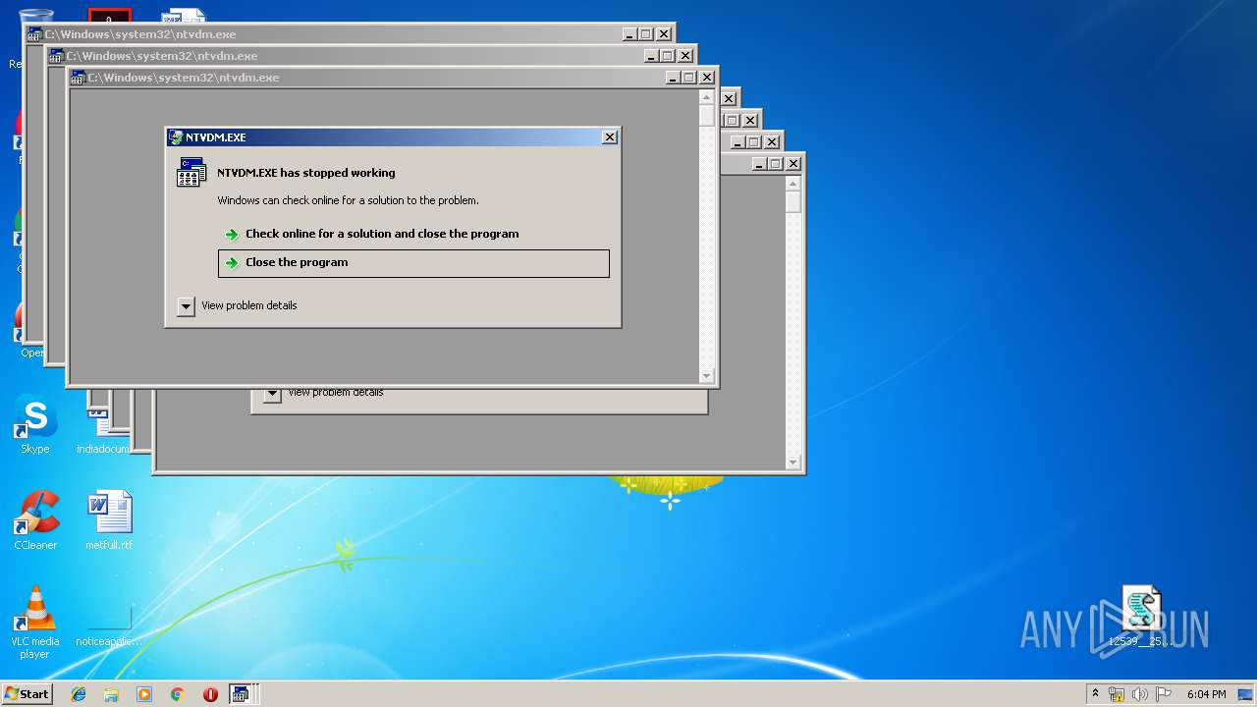
Task: Click the 'NTVDM.EXE has stopped working' heading
Action: pos(306,173)
